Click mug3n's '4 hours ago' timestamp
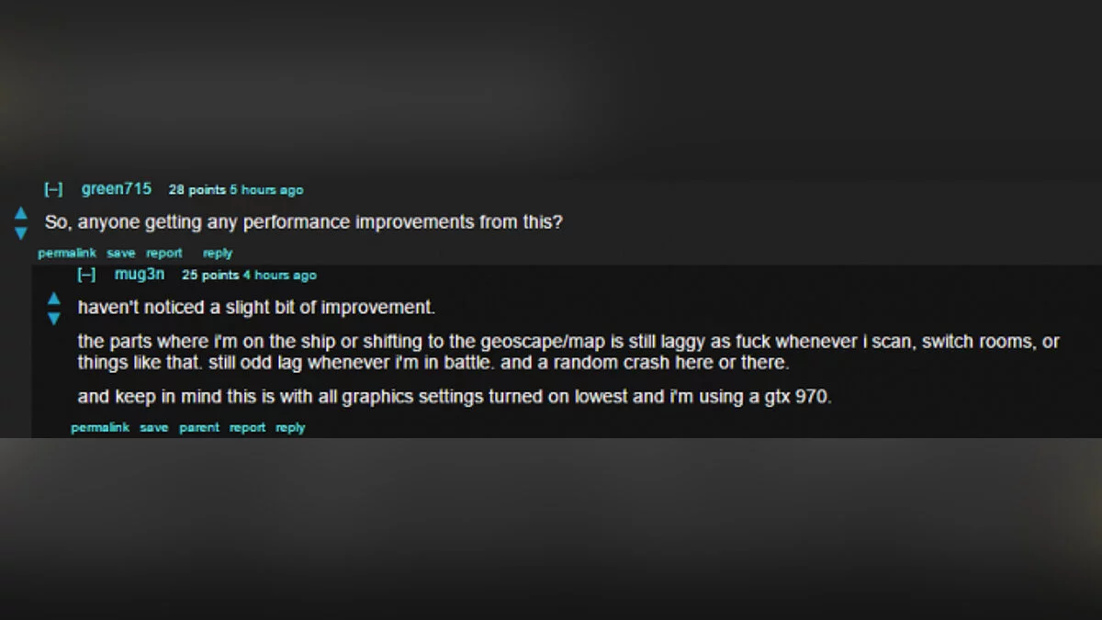Viewport: 1102px width, 620px height. tap(279, 275)
